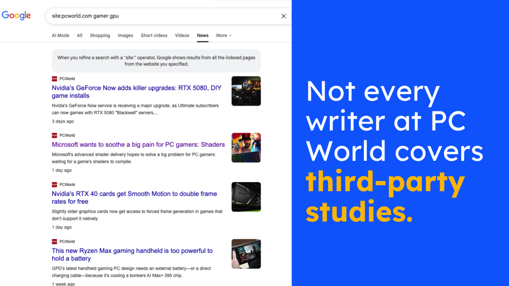The height and width of the screenshot is (286, 509).
Task: Open the Ryzen Max gaming handheld article
Action: coord(132,254)
